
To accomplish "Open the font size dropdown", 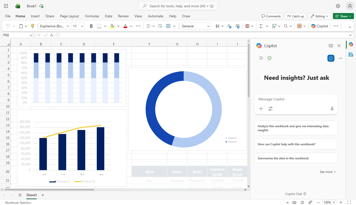I will (x=82, y=26).
